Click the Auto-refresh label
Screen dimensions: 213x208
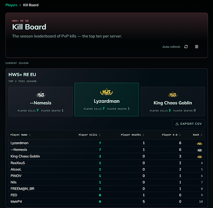(x=171, y=47)
